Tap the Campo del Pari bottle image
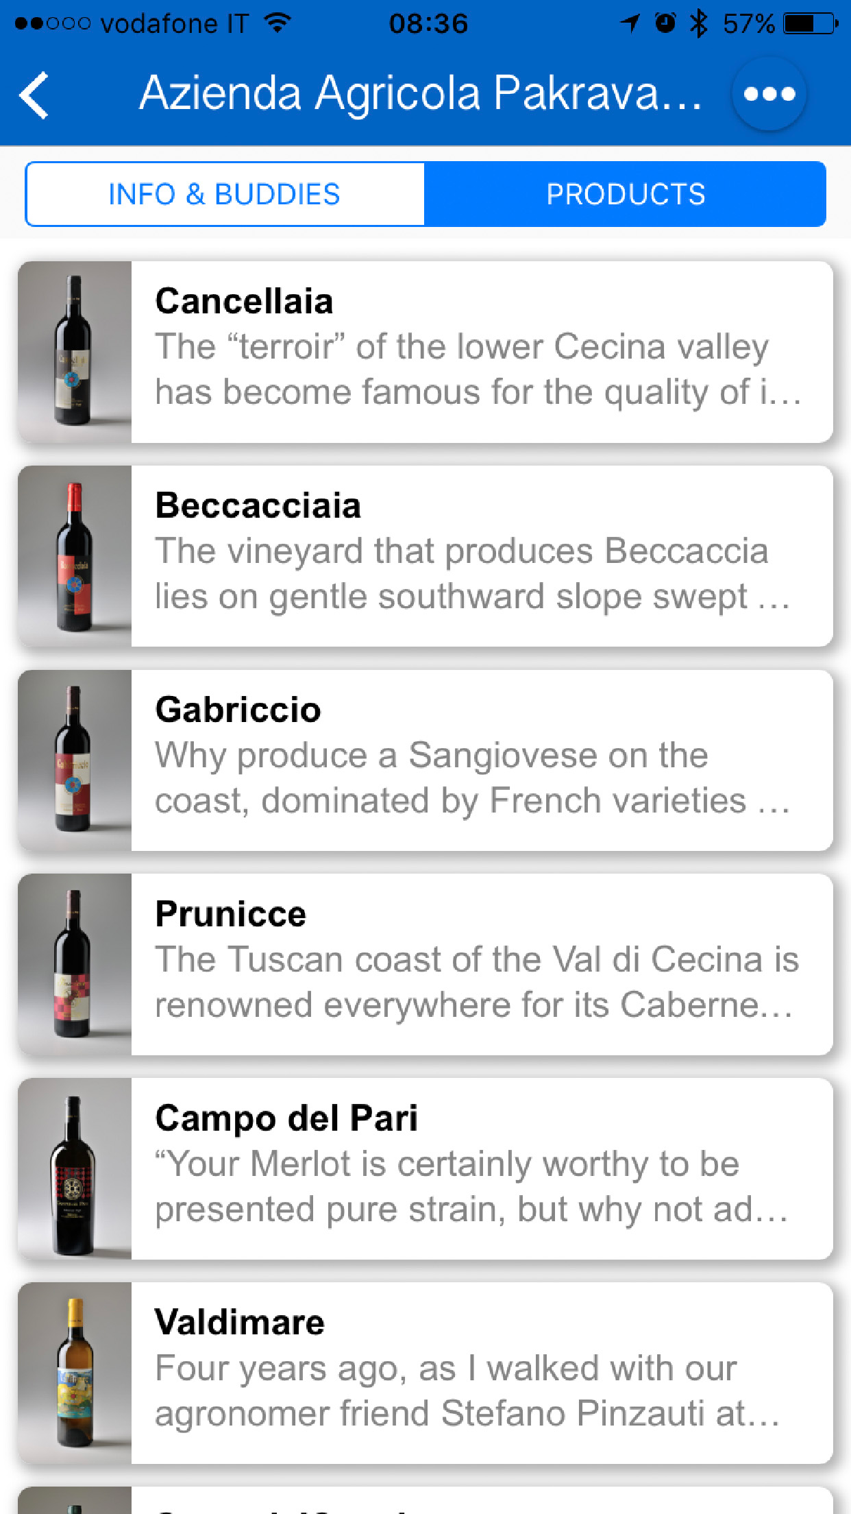 (x=75, y=1168)
